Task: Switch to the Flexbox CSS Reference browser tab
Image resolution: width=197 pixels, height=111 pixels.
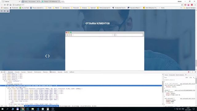Action: (51, 2)
